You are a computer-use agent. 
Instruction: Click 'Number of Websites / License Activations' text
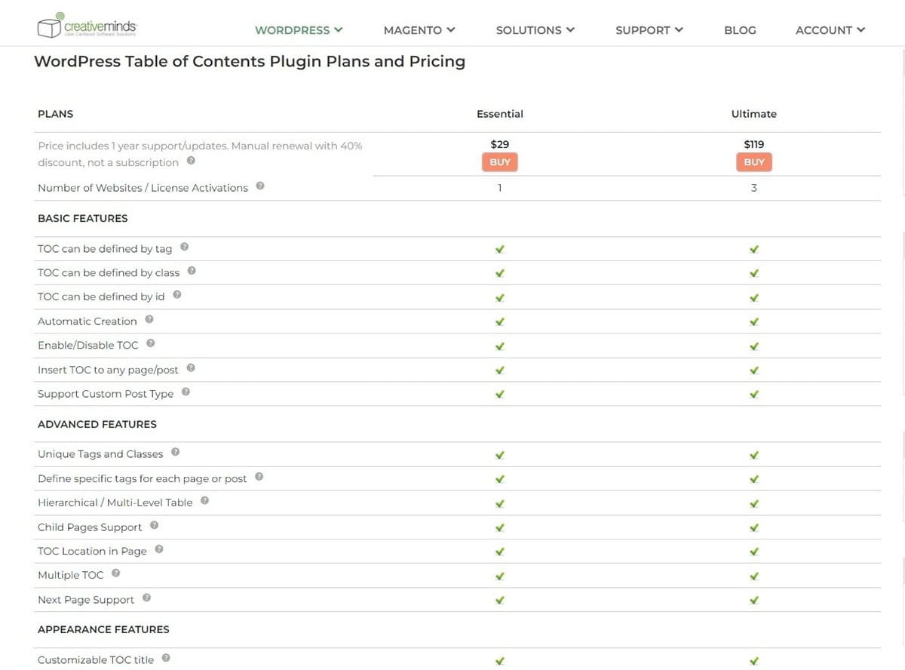(x=143, y=188)
